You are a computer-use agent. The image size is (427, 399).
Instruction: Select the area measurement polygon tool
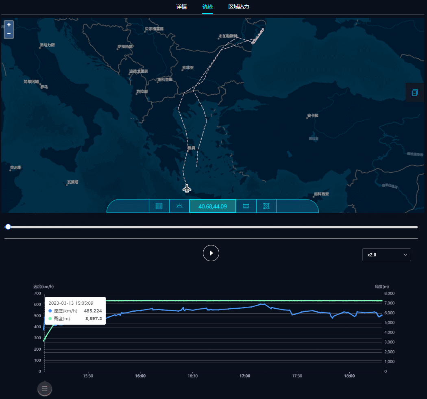pos(266,206)
